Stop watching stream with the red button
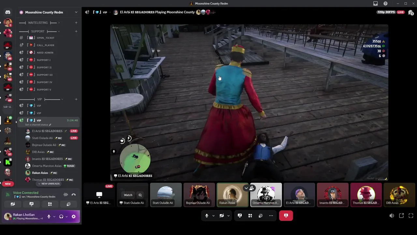This screenshot has height=235, width=417. (x=286, y=216)
